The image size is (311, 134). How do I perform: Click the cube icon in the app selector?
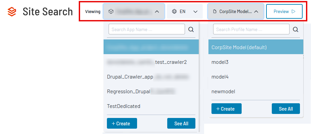click(x=111, y=11)
